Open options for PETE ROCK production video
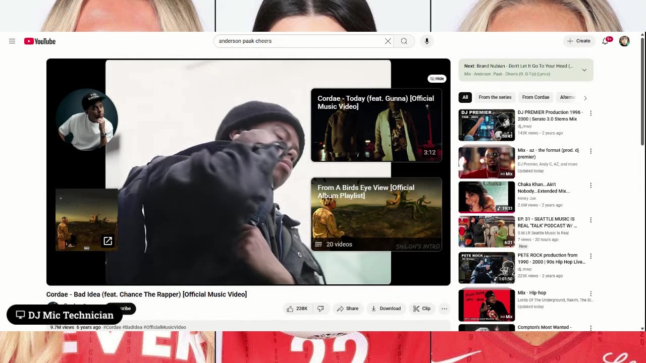Image resolution: width=646 pixels, height=363 pixels. pos(590,256)
